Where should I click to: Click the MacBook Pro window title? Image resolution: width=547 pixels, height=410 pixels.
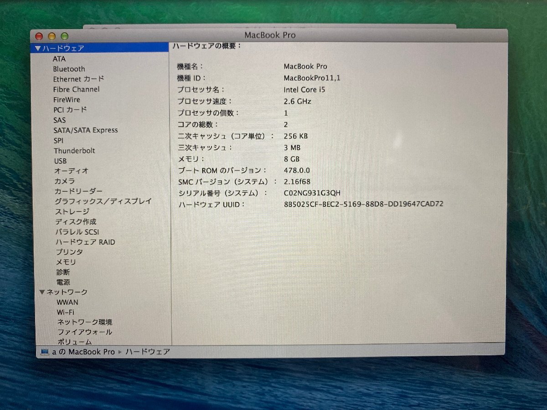pos(270,35)
